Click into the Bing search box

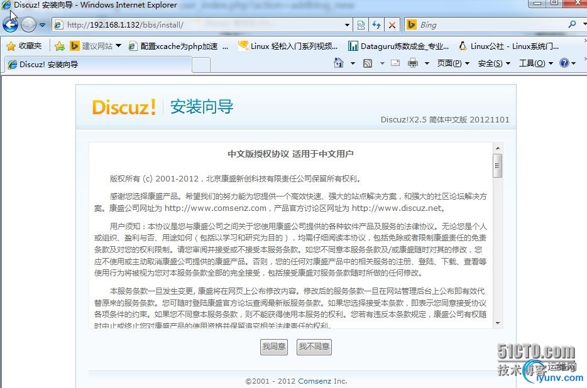pos(490,25)
